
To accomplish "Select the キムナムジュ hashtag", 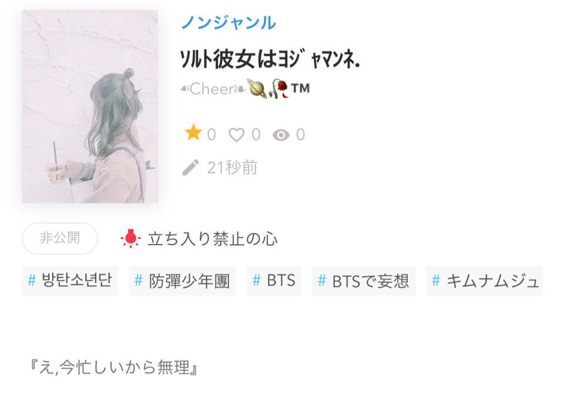I will pos(484,281).
